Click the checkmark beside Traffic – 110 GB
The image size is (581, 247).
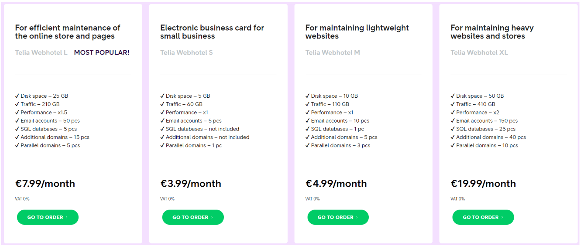click(x=308, y=104)
